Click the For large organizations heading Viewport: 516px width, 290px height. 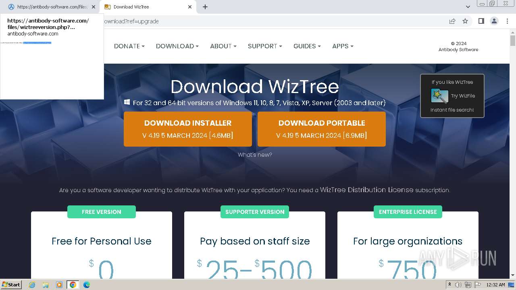pos(408,241)
